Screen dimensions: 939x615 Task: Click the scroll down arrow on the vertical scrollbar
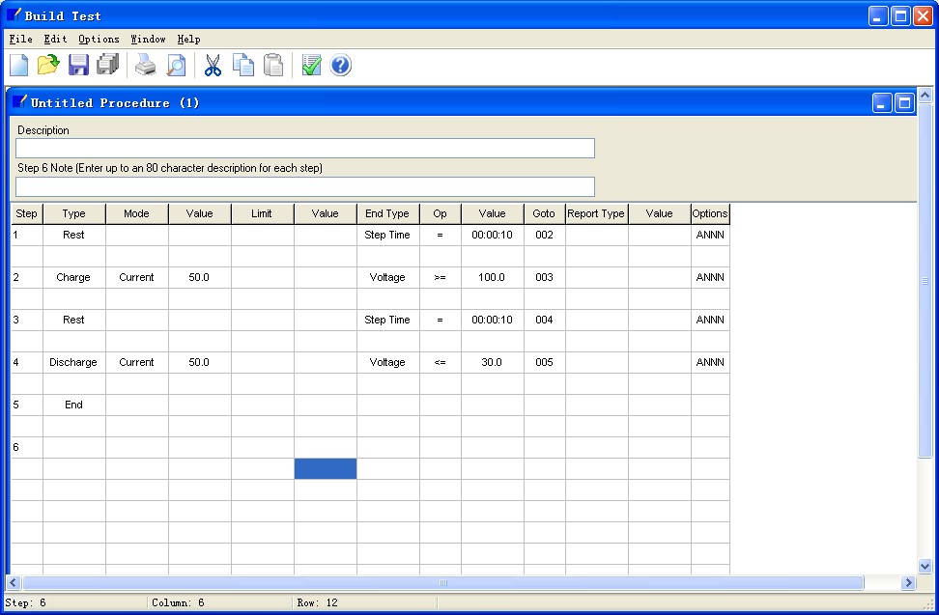pyautogui.click(x=925, y=567)
